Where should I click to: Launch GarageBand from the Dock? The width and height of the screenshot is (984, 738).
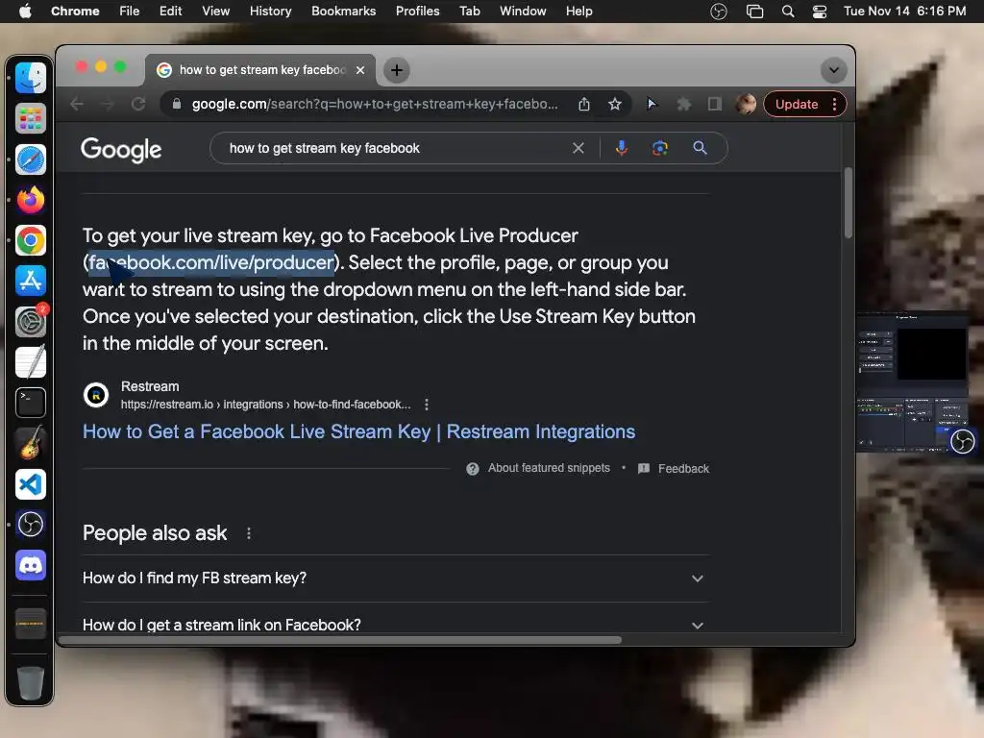30,443
